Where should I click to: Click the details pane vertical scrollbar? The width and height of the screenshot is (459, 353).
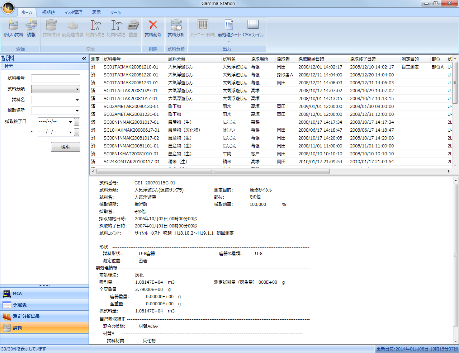click(455, 255)
